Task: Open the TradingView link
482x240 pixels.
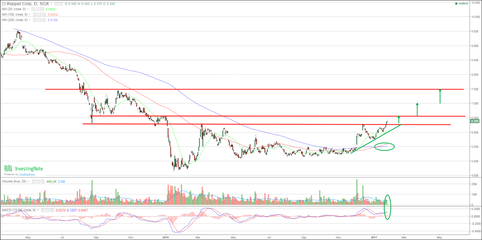Action: pyautogui.click(x=27, y=174)
